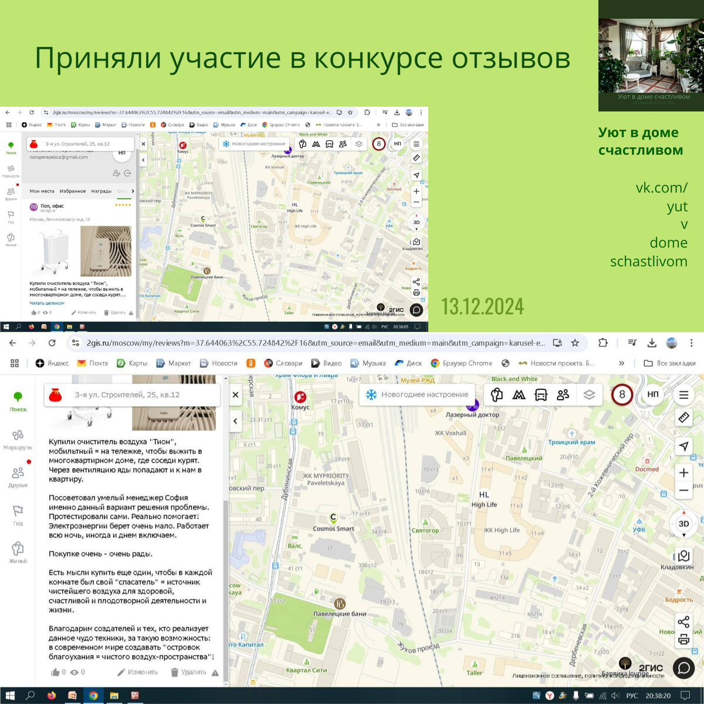Open Жильё sidebar section in lower screenshot
The image size is (704, 704).
(x=18, y=553)
